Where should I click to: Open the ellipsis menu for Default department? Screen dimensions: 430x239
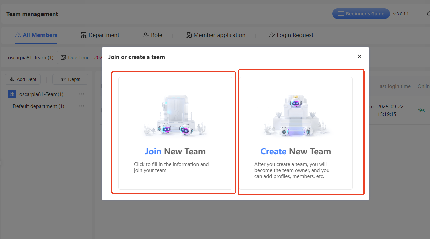(81, 106)
